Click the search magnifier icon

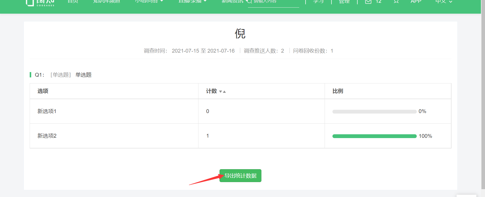pos(249,2)
